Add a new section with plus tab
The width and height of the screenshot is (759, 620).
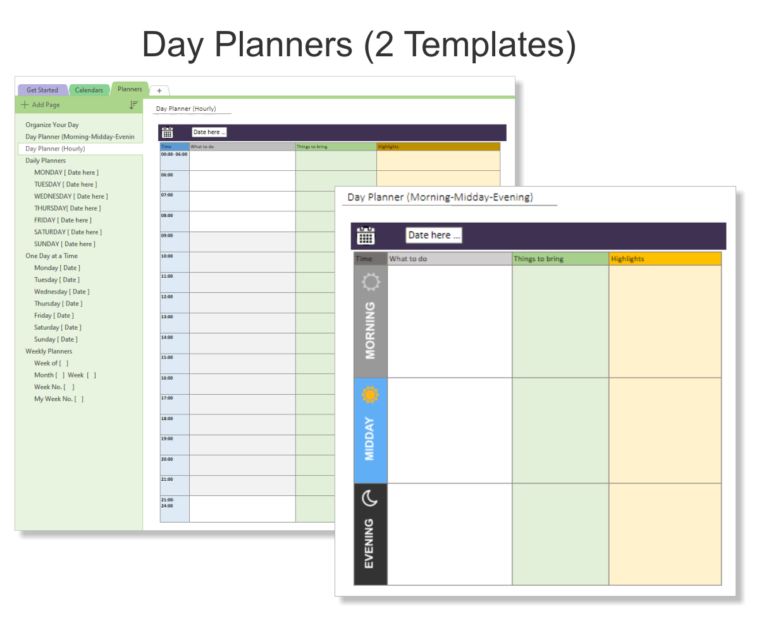pyautogui.click(x=159, y=90)
